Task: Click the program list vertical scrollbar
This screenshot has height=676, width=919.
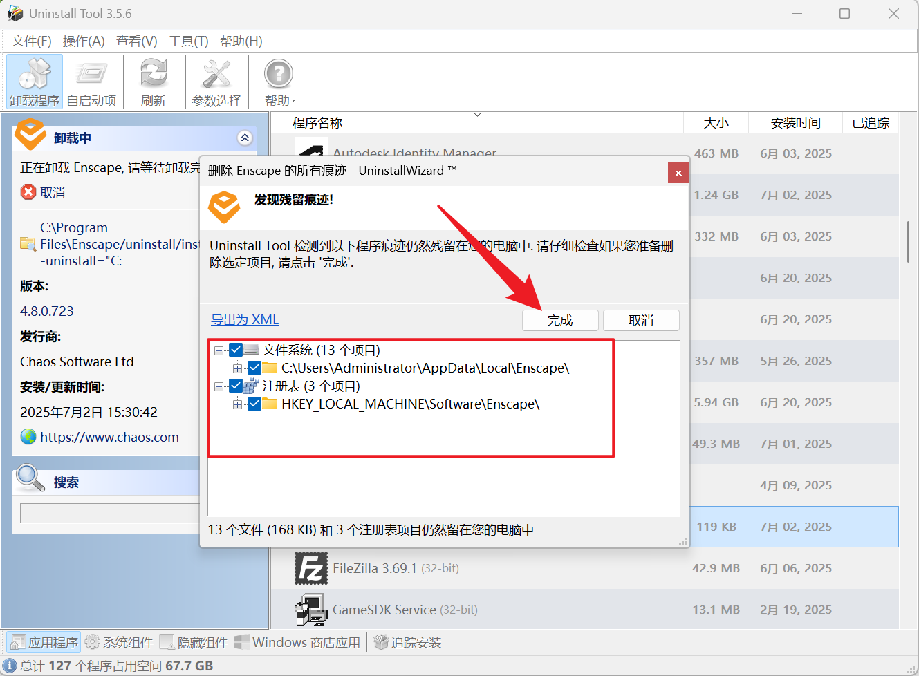Action: [x=908, y=242]
